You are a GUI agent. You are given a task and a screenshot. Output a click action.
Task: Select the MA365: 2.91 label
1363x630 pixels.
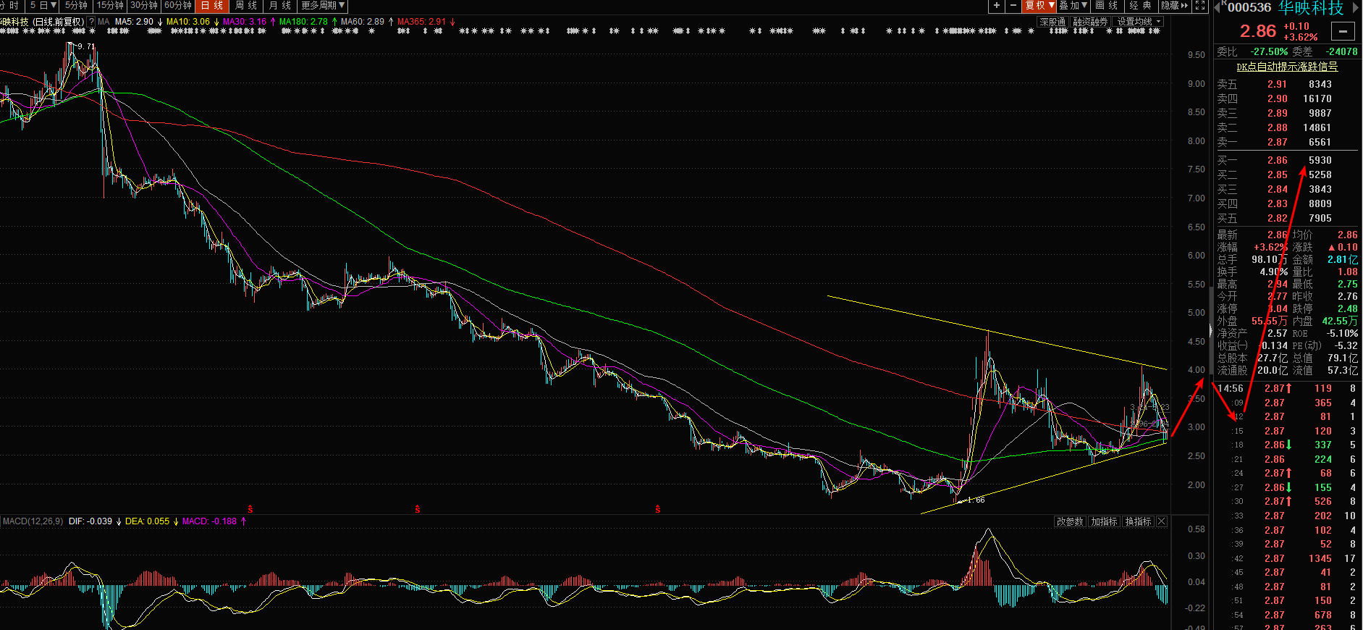(421, 22)
